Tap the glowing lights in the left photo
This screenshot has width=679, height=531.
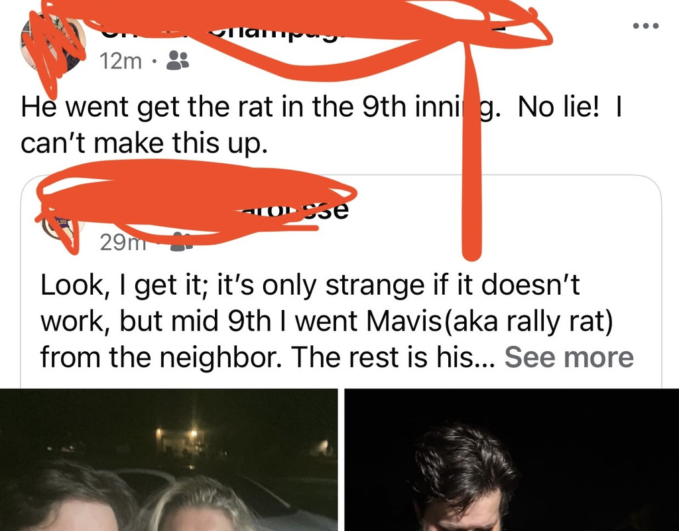tap(176, 433)
